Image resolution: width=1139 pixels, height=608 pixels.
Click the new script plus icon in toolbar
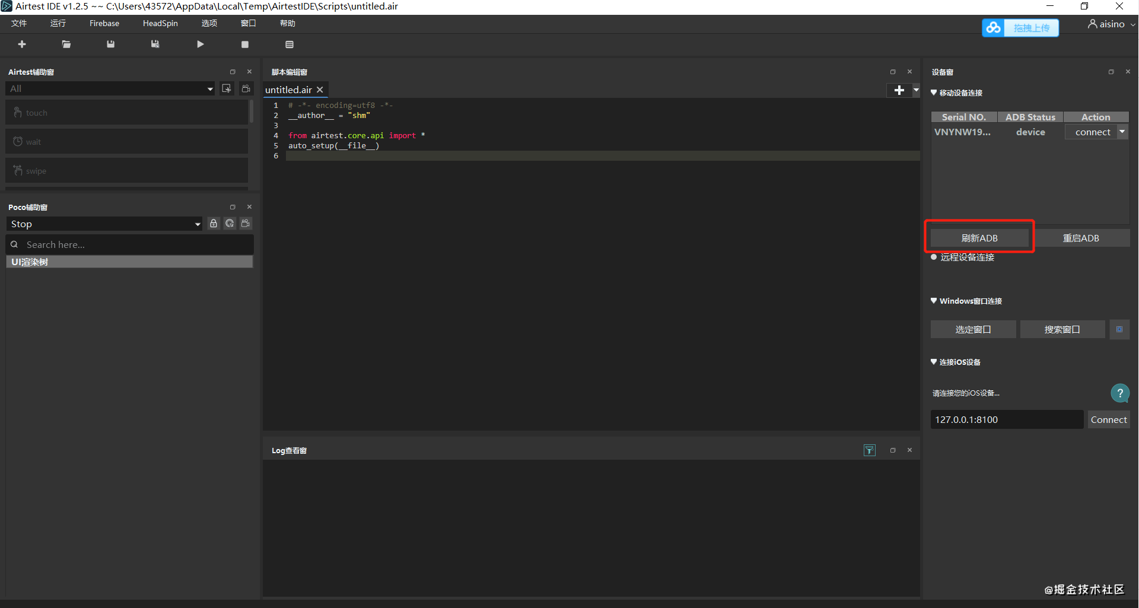click(x=22, y=44)
